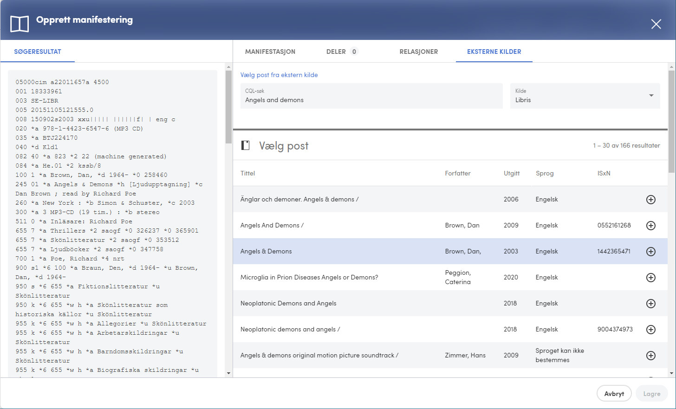The height and width of the screenshot is (409, 676).
Task: Select the Søgeresultat tab
Action: [38, 52]
